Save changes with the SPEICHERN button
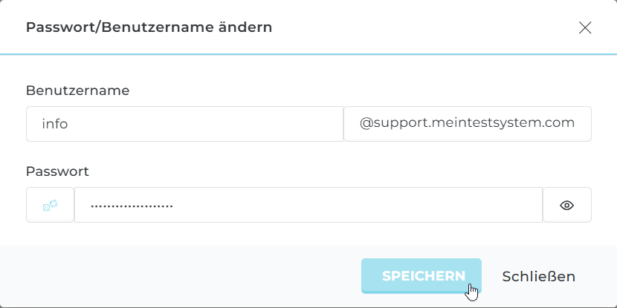 pos(421,276)
